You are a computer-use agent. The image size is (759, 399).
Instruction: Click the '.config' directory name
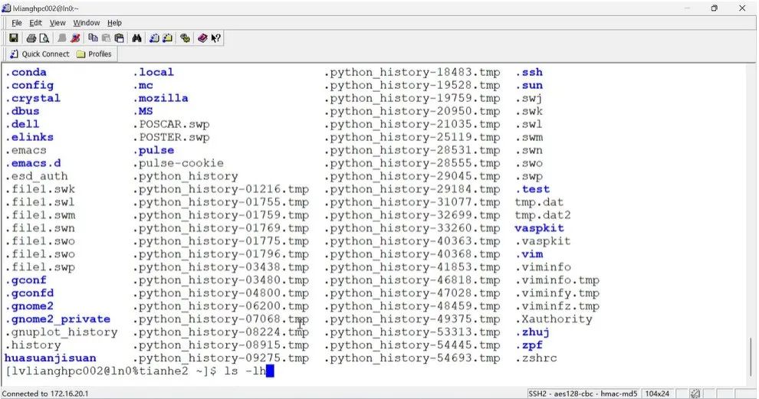coord(30,85)
